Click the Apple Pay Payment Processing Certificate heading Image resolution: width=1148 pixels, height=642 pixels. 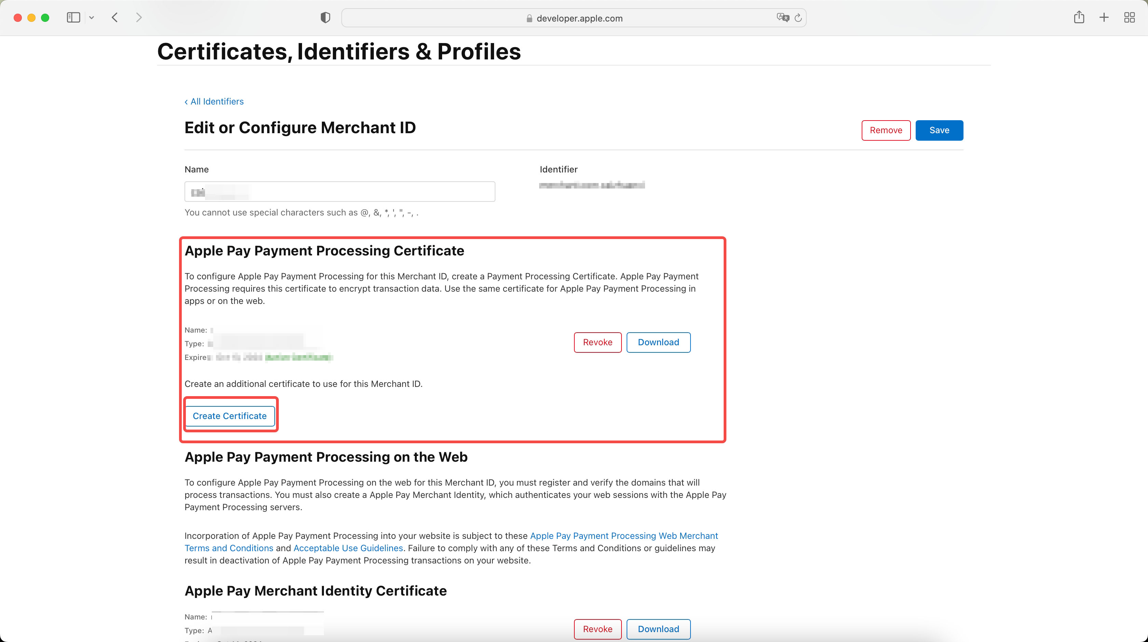tap(325, 251)
